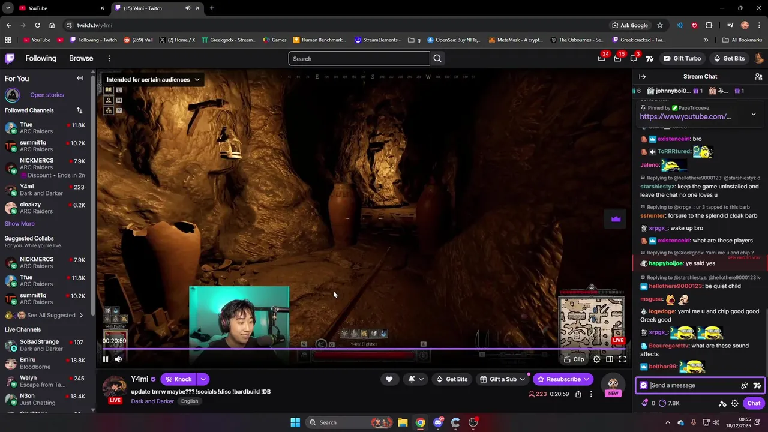Open the dropdown arrow beside Knock
The width and height of the screenshot is (768, 432).
click(203, 379)
